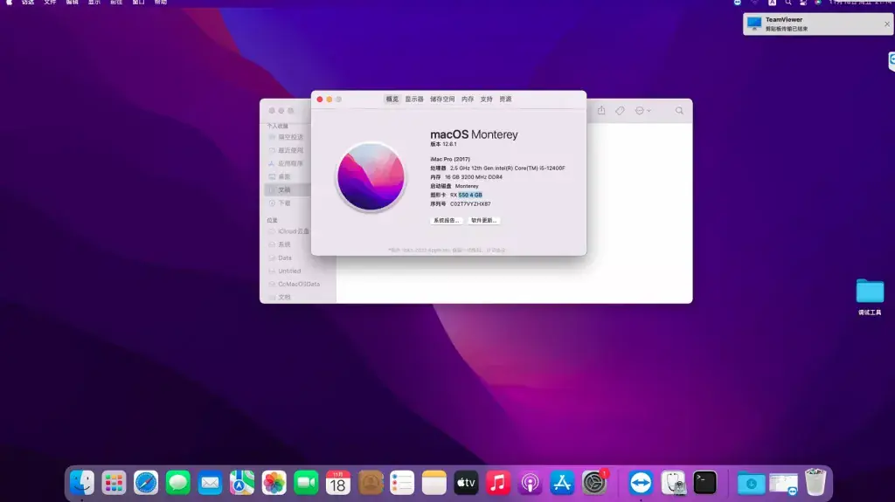Select CcMacOSData in Finder sidebar
Image resolution: width=895 pixels, height=502 pixels.
pyautogui.click(x=294, y=284)
